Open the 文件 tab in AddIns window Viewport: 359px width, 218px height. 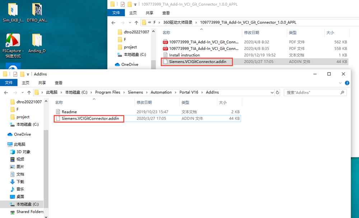pos(9,83)
